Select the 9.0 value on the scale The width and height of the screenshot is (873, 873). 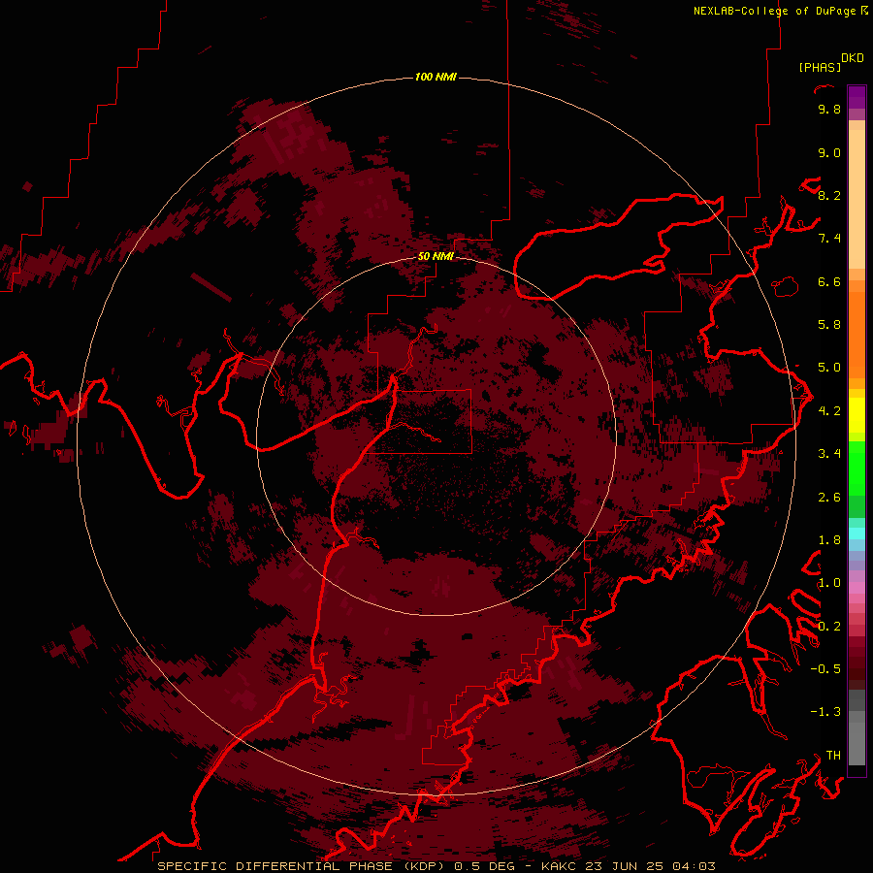pyautogui.click(x=829, y=152)
